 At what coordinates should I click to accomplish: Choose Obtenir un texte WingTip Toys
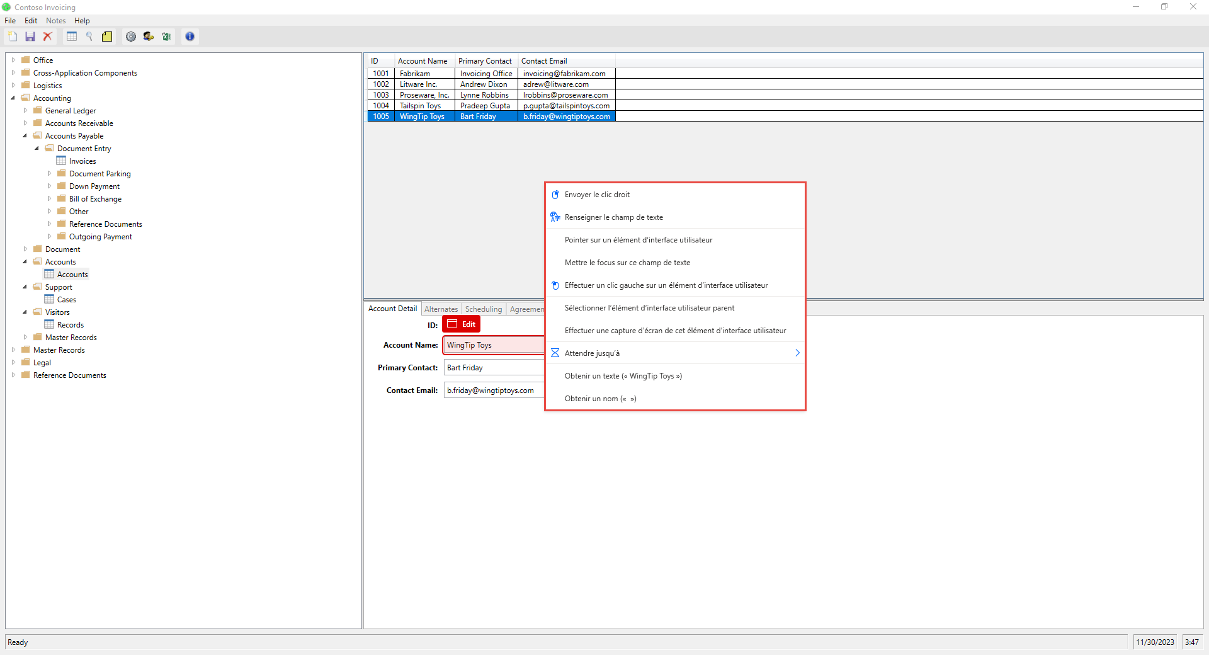(x=675, y=376)
